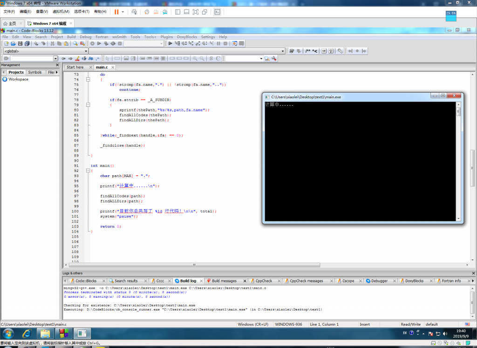Image resolution: width=477 pixels, height=348 pixels.
Task: Undo the last edit
Action: click(x=36, y=43)
